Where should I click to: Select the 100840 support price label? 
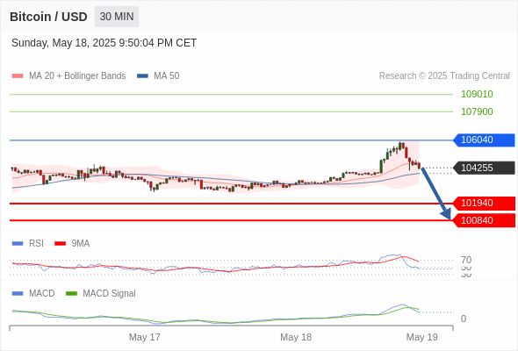(x=484, y=220)
